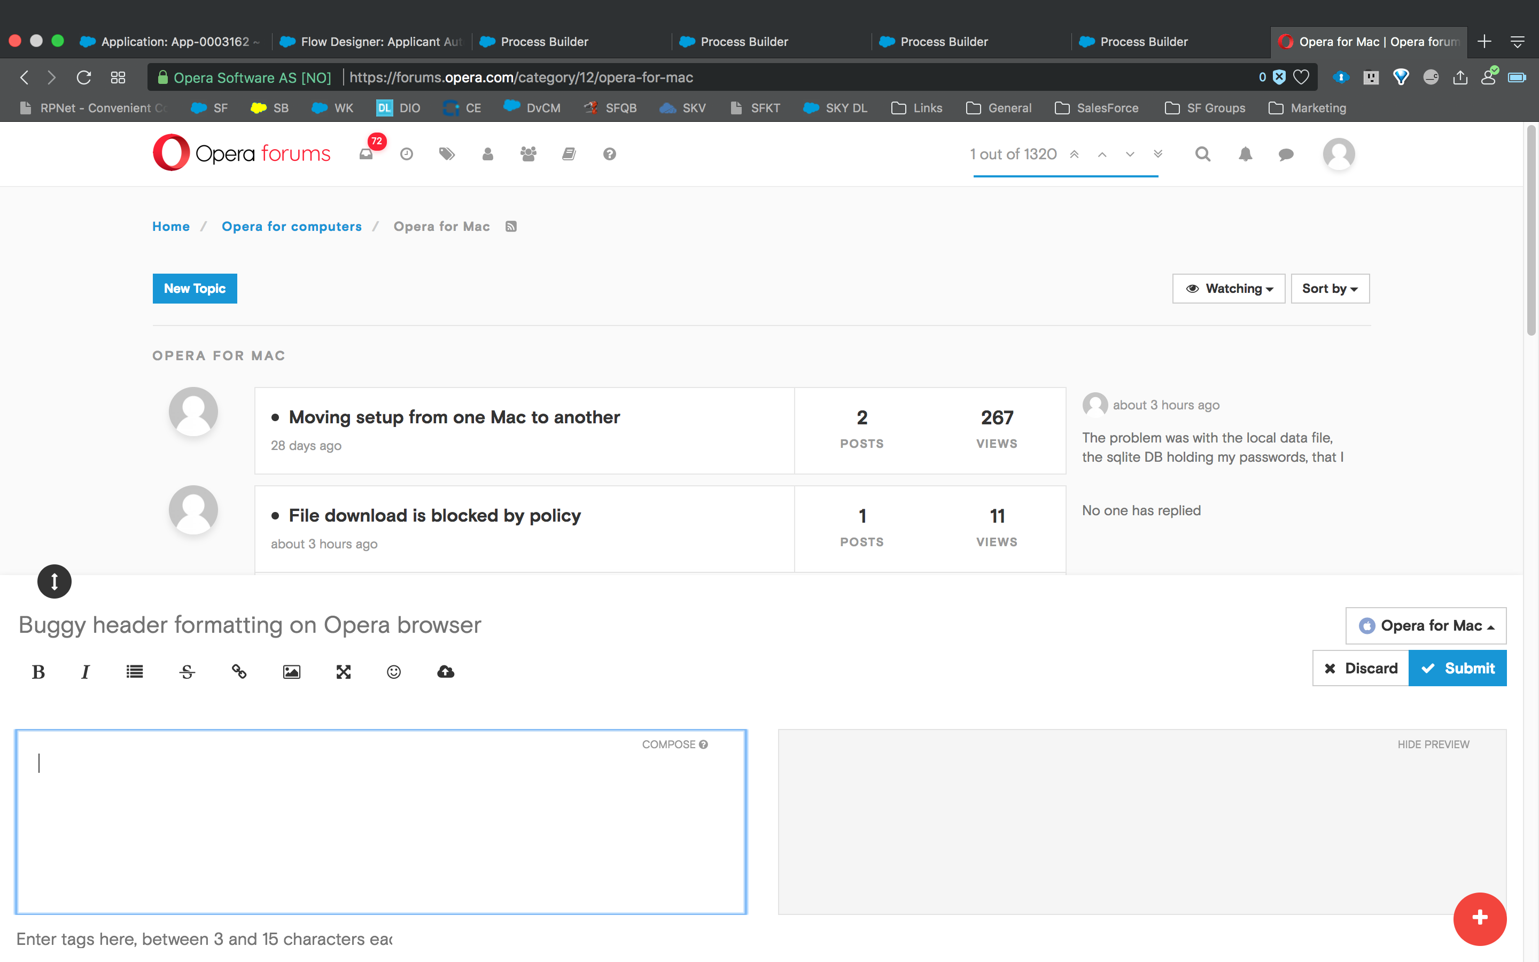Toggle bold formatting in the composer

[x=37, y=672]
